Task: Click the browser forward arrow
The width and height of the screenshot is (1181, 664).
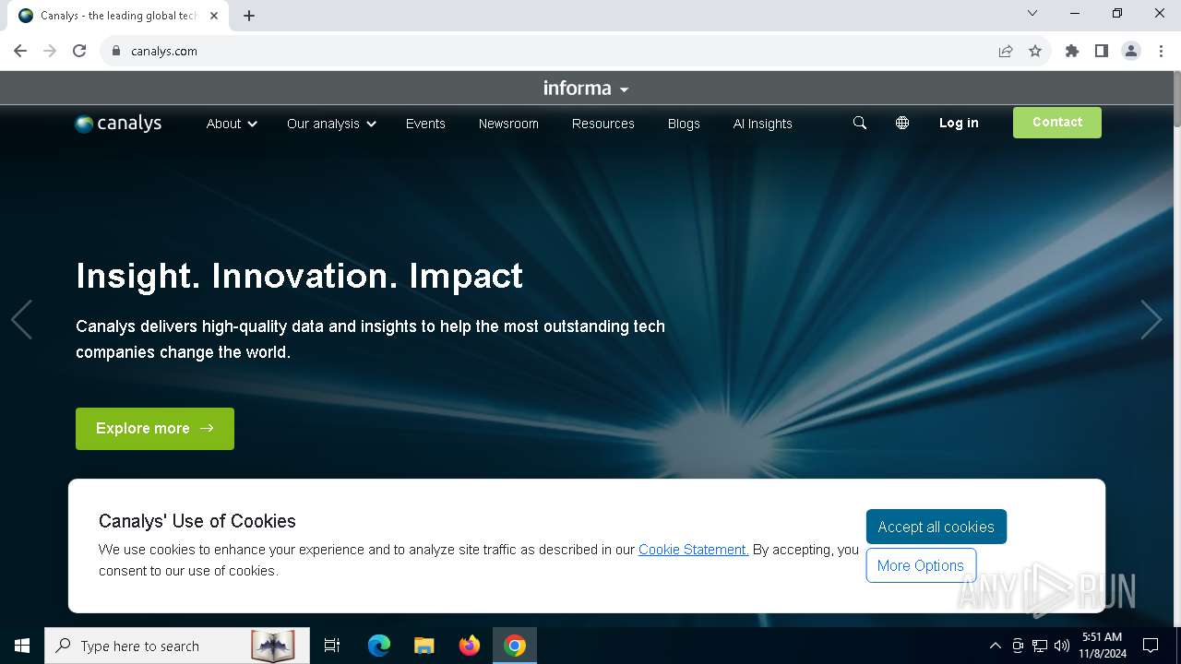Action: 50,51
